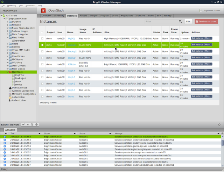
Task: Check the Ceph 4 instance checkbox
Action: coord(42,71)
